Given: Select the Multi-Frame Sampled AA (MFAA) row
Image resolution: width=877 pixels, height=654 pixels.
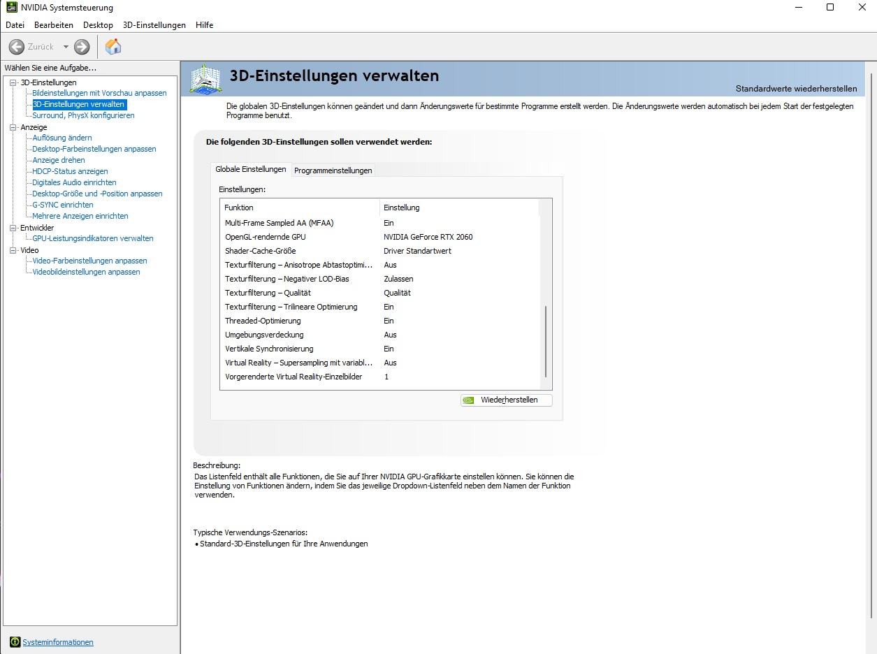Looking at the screenshot, I should [380, 223].
